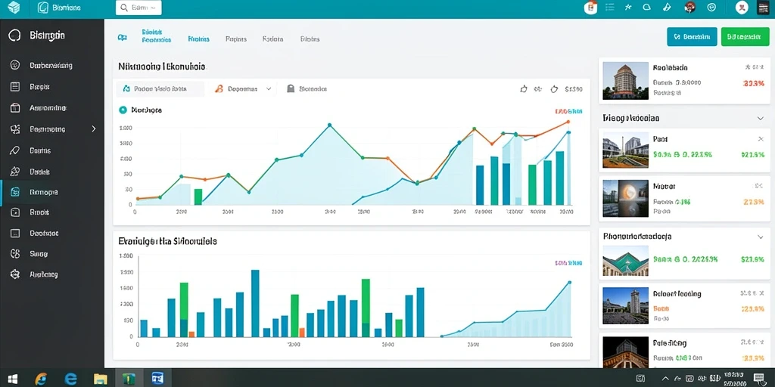Click the tall teal peak point on line chart
The height and width of the screenshot is (387, 775).
click(x=329, y=125)
